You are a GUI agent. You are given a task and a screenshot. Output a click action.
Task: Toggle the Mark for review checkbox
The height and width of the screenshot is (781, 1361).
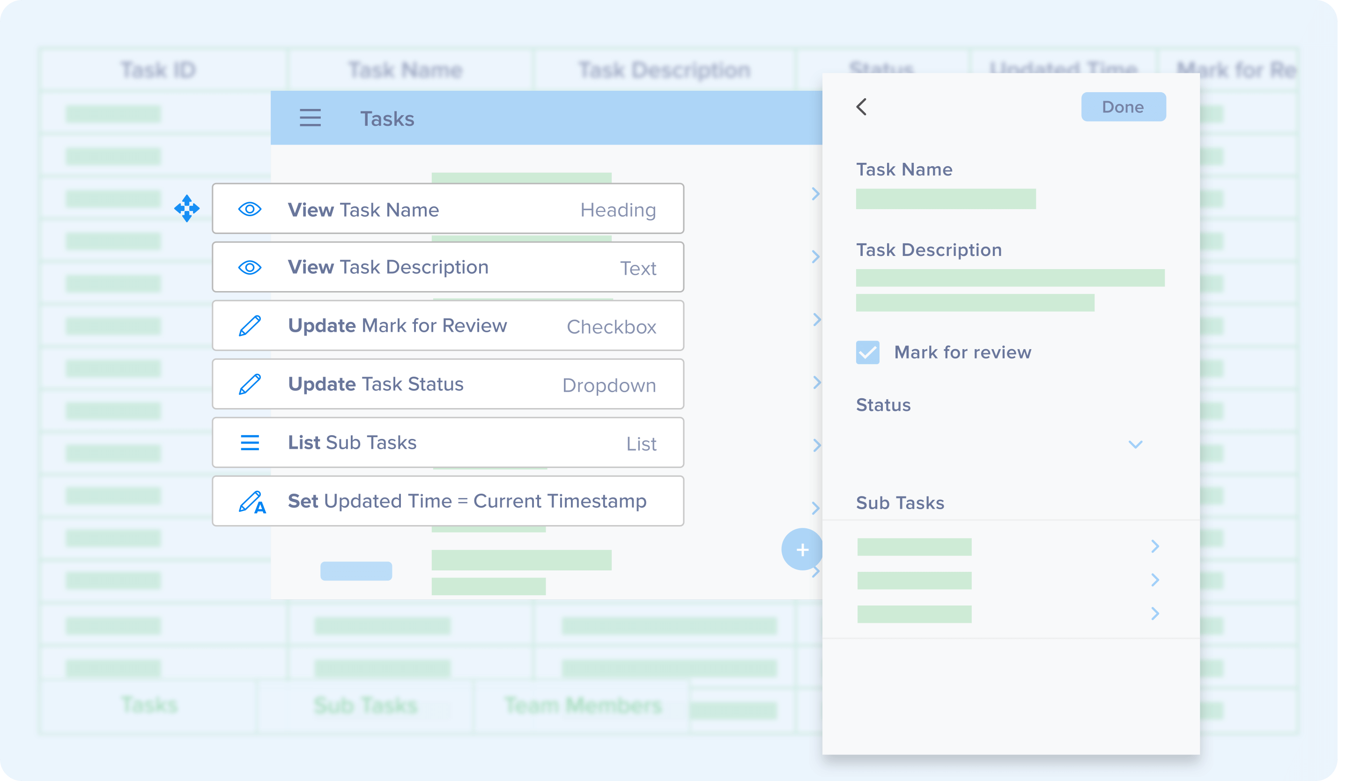click(x=868, y=352)
